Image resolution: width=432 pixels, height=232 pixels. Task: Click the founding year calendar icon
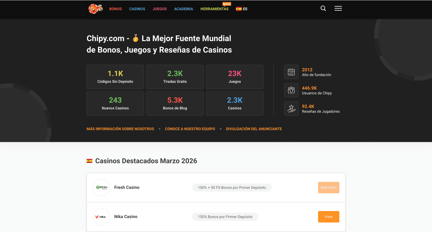point(291,72)
